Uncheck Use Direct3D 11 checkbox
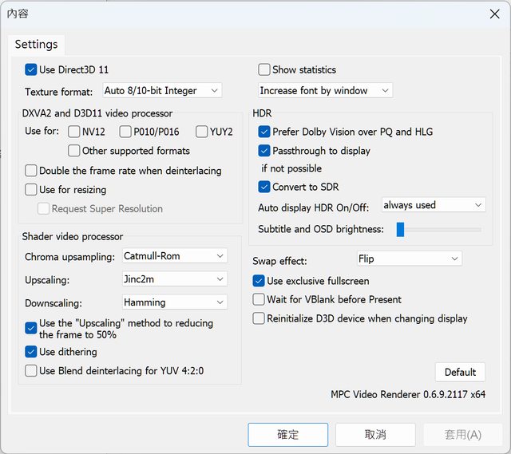 pos(31,70)
